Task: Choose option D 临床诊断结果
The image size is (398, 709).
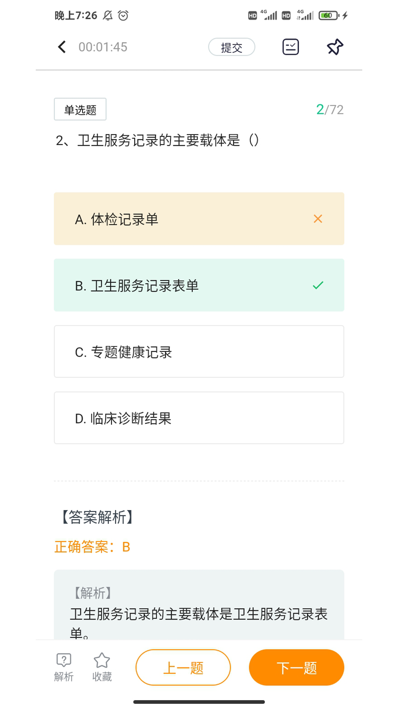Action: tap(199, 418)
